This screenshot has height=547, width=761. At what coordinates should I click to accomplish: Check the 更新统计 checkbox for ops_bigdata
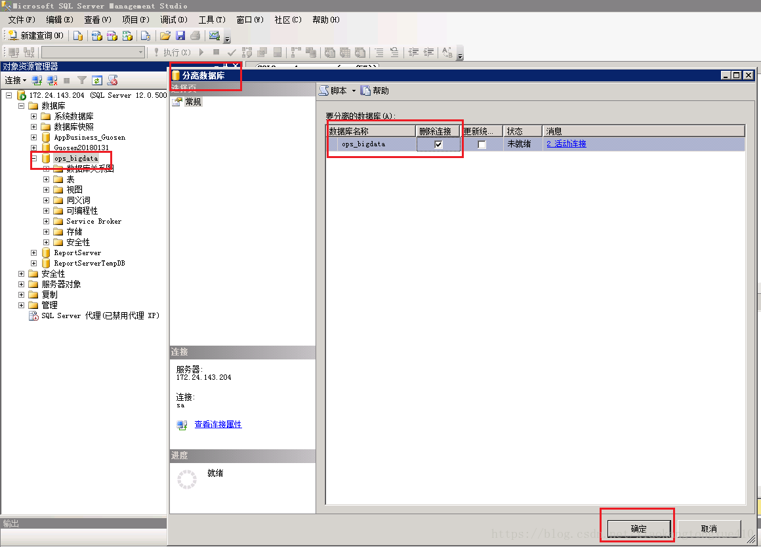point(482,144)
